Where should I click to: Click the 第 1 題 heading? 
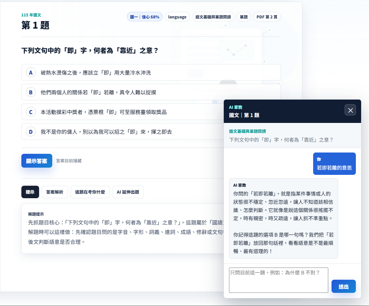35,25
